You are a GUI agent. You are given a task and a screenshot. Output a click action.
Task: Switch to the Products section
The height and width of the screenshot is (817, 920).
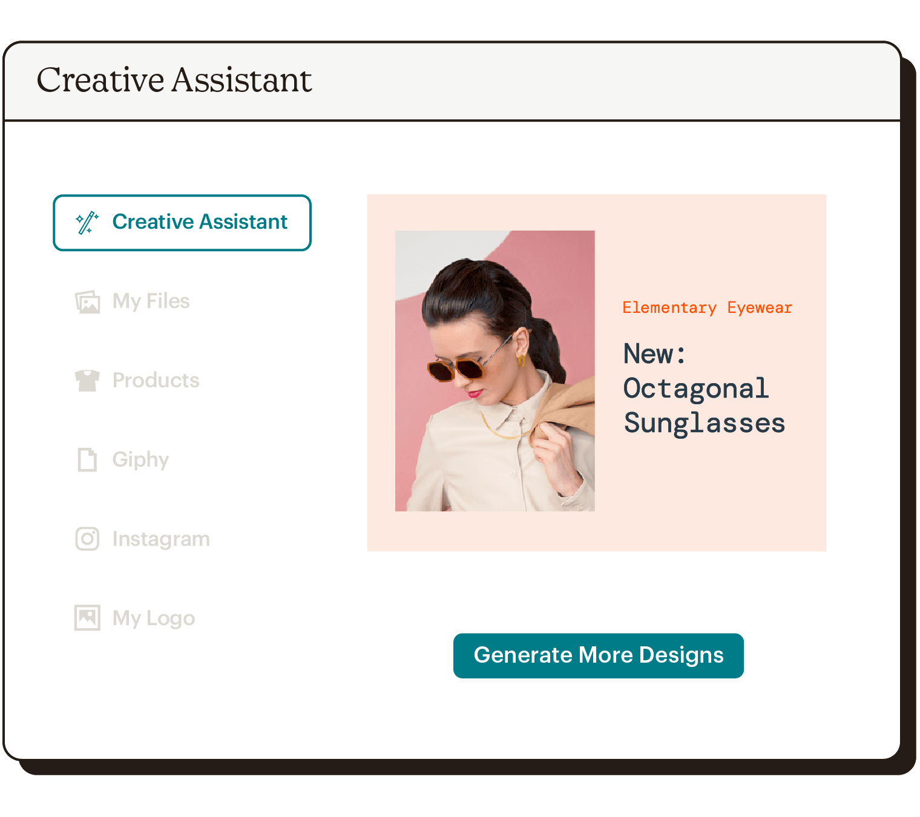pos(156,381)
